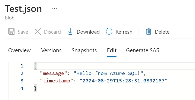
Task: Click the Discard button label
Action: click(52, 32)
